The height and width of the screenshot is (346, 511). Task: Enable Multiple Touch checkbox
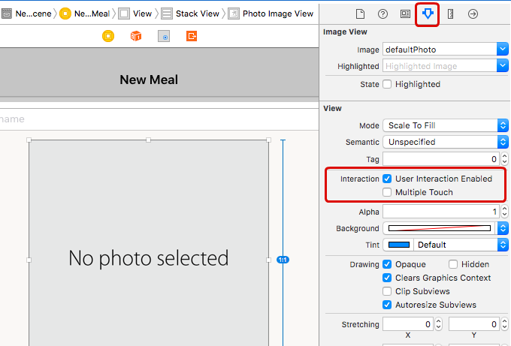[387, 192]
